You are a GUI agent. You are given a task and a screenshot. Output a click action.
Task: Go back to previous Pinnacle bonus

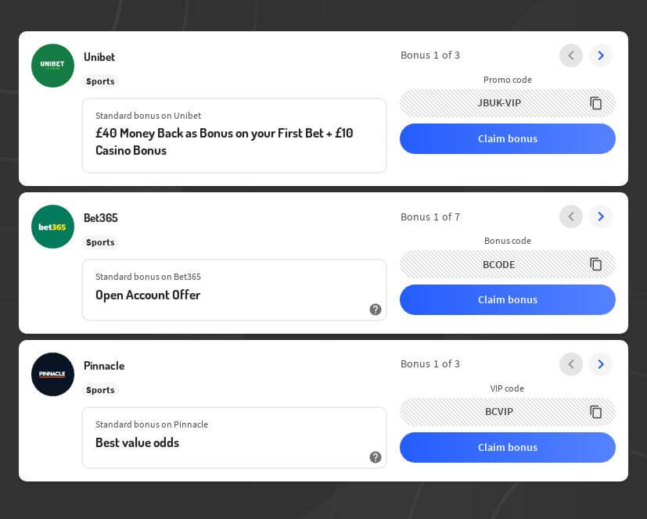point(571,364)
